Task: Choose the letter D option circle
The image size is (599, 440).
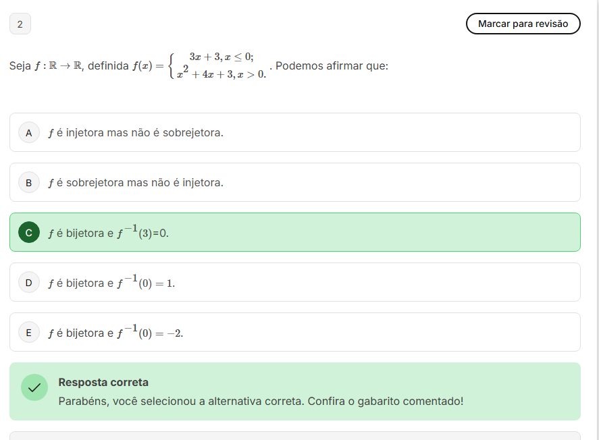Action: pos(28,283)
